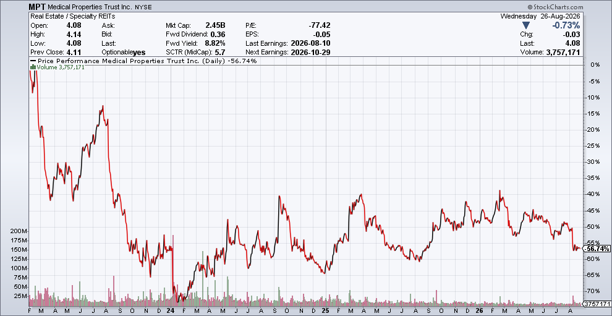
Task: Click the Fwd Yield value 8.82%
Action: pyautogui.click(x=215, y=43)
